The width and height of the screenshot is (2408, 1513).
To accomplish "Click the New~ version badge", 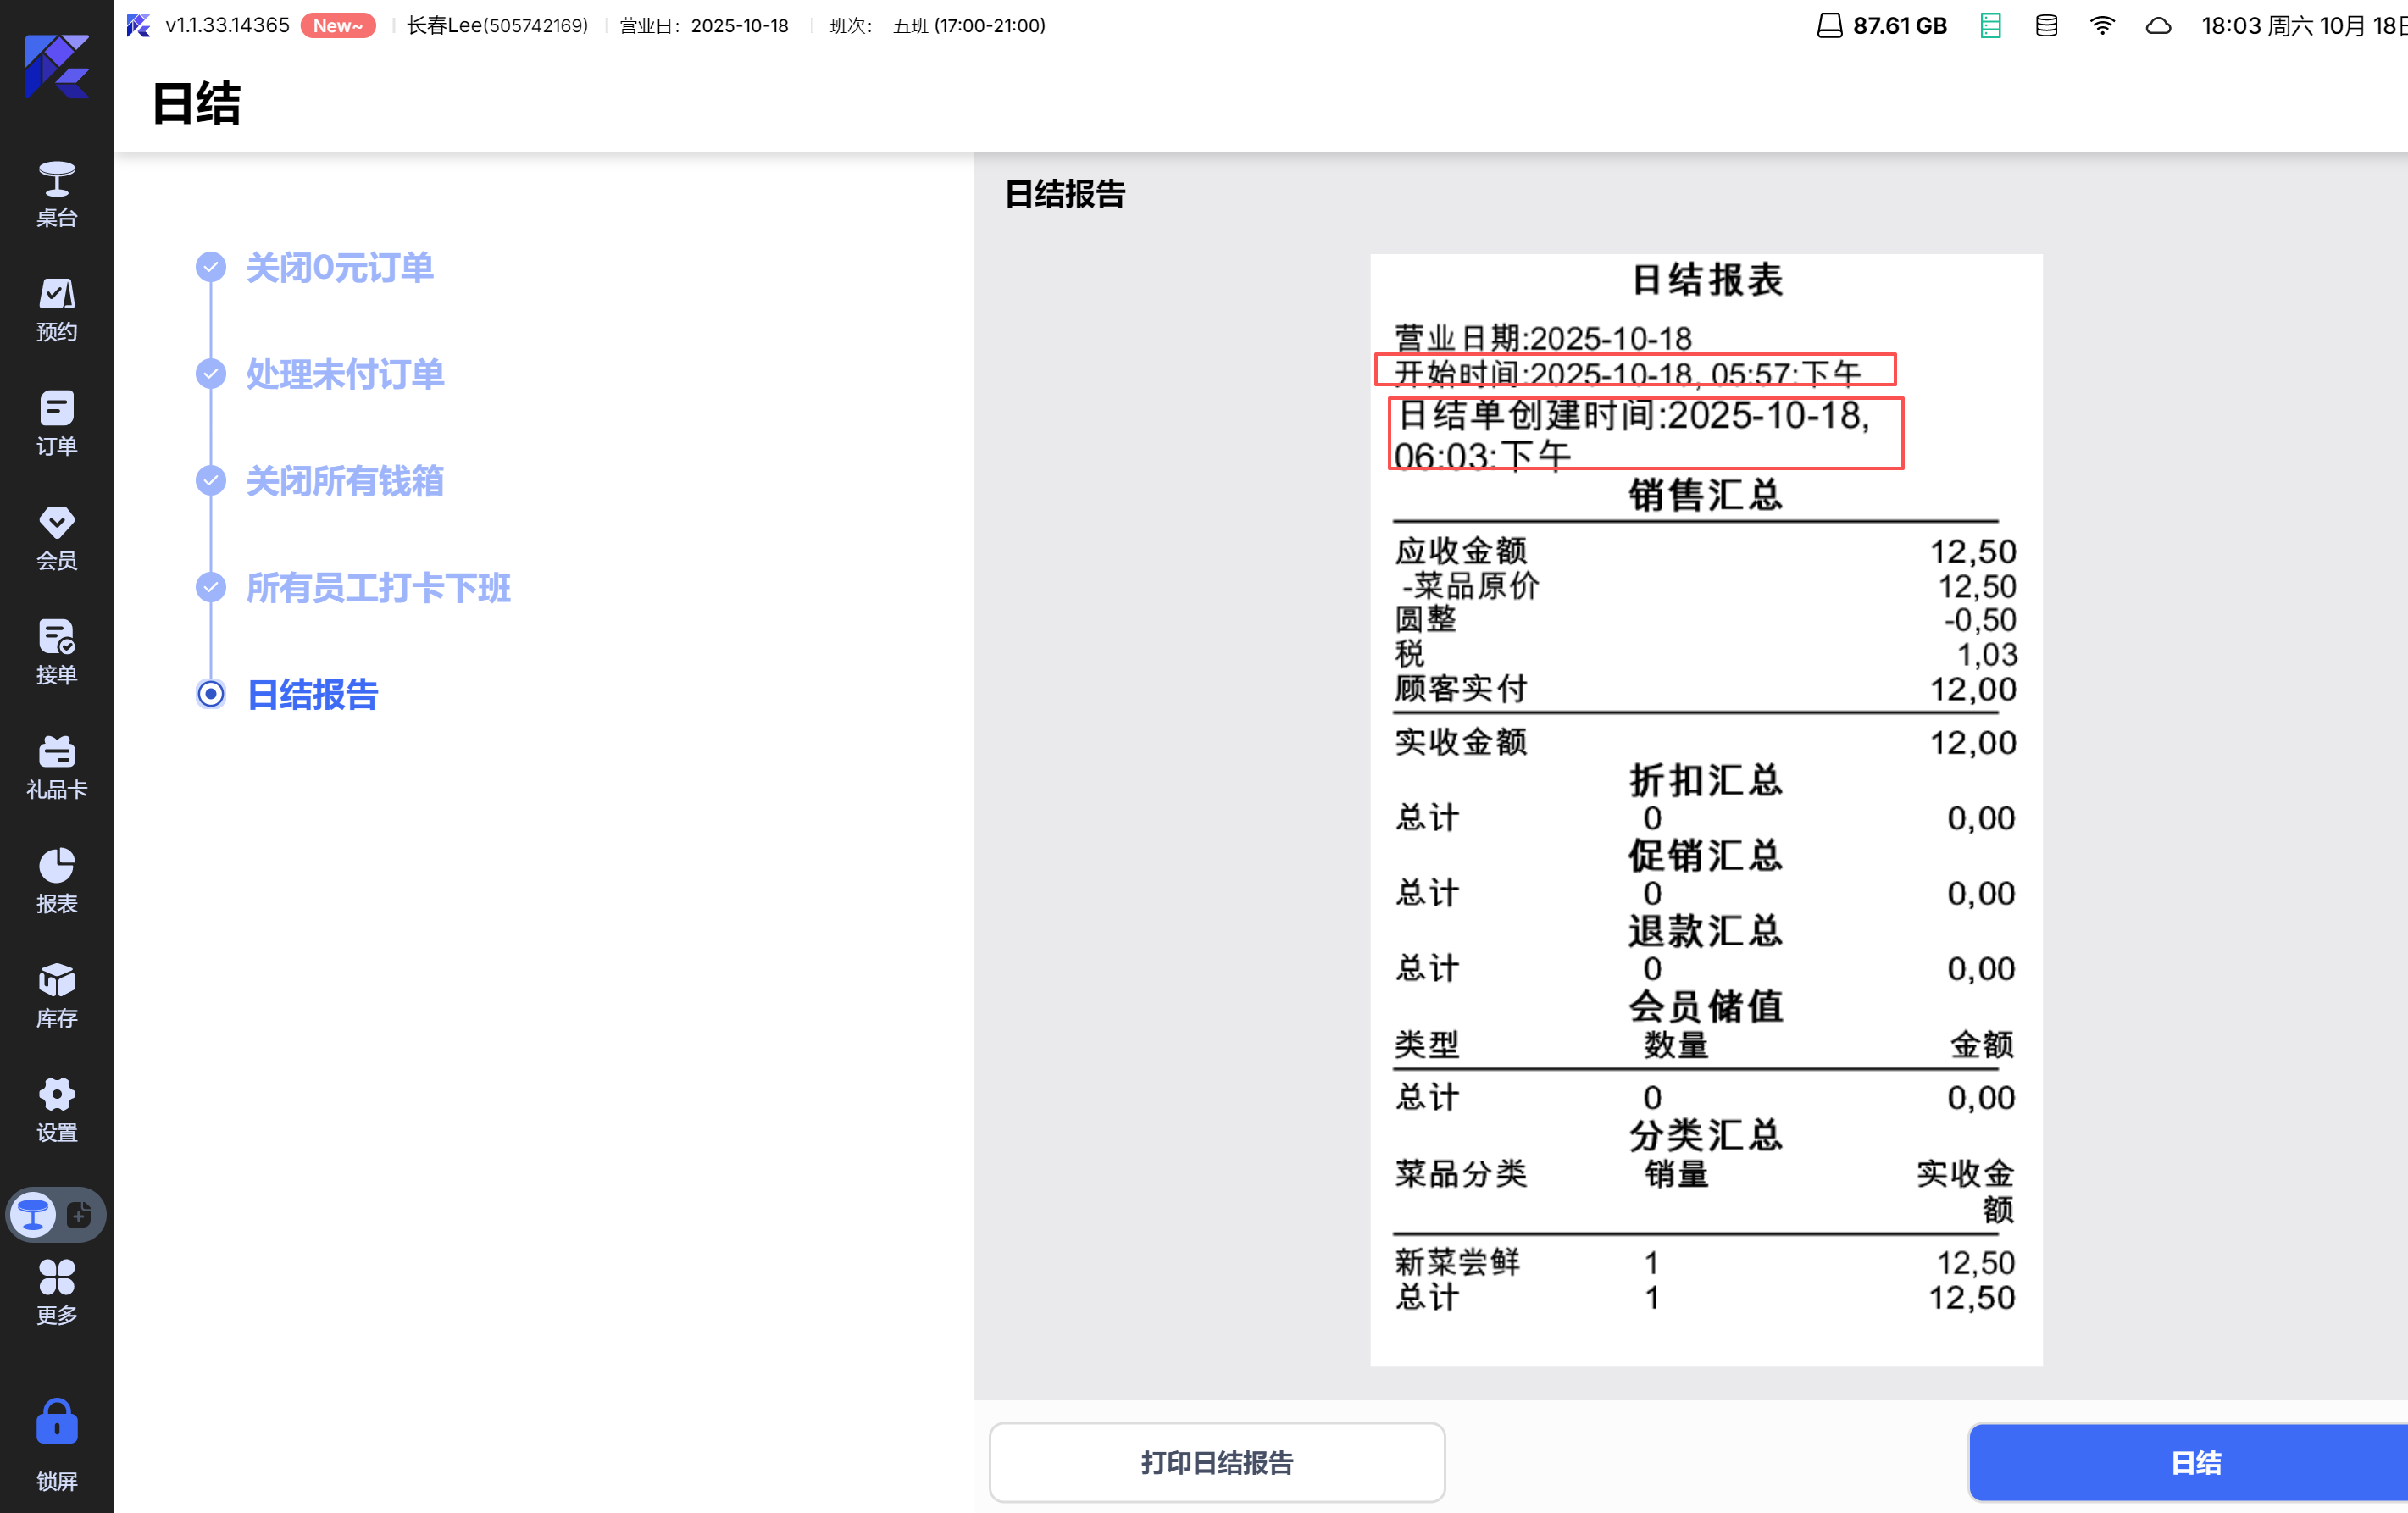I will click(337, 26).
